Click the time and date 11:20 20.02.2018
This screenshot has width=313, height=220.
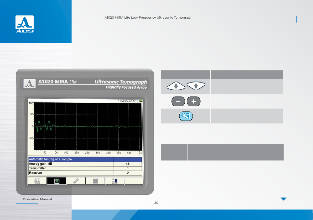point(128,101)
